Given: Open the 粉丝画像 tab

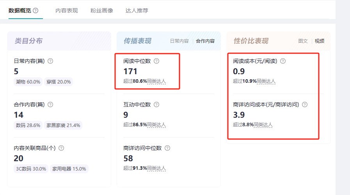Looking at the screenshot, I should pos(101,10).
